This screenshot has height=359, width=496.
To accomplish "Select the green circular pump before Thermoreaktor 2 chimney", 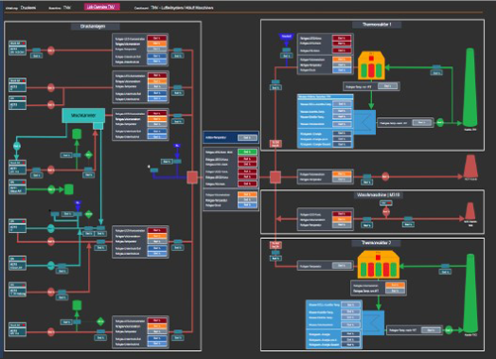I will pyautogui.click(x=448, y=329).
